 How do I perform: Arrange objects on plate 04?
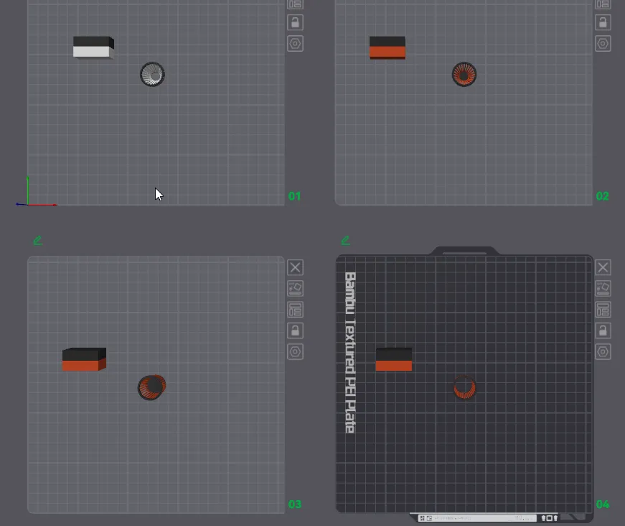click(603, 310)
